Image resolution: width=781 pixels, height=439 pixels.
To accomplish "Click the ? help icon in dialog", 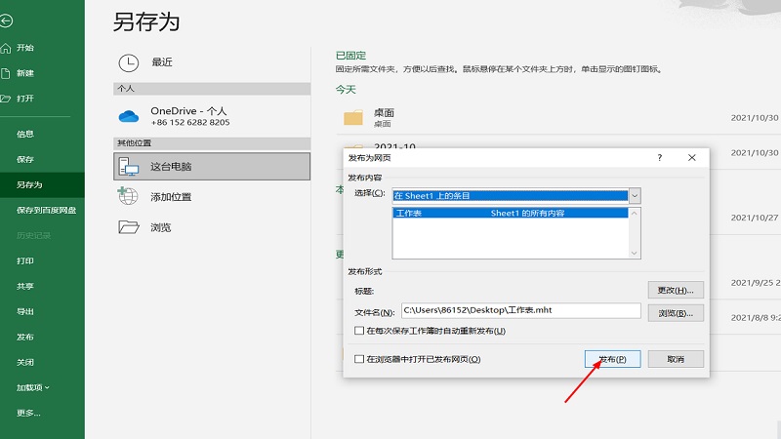I will click(660, 157).
